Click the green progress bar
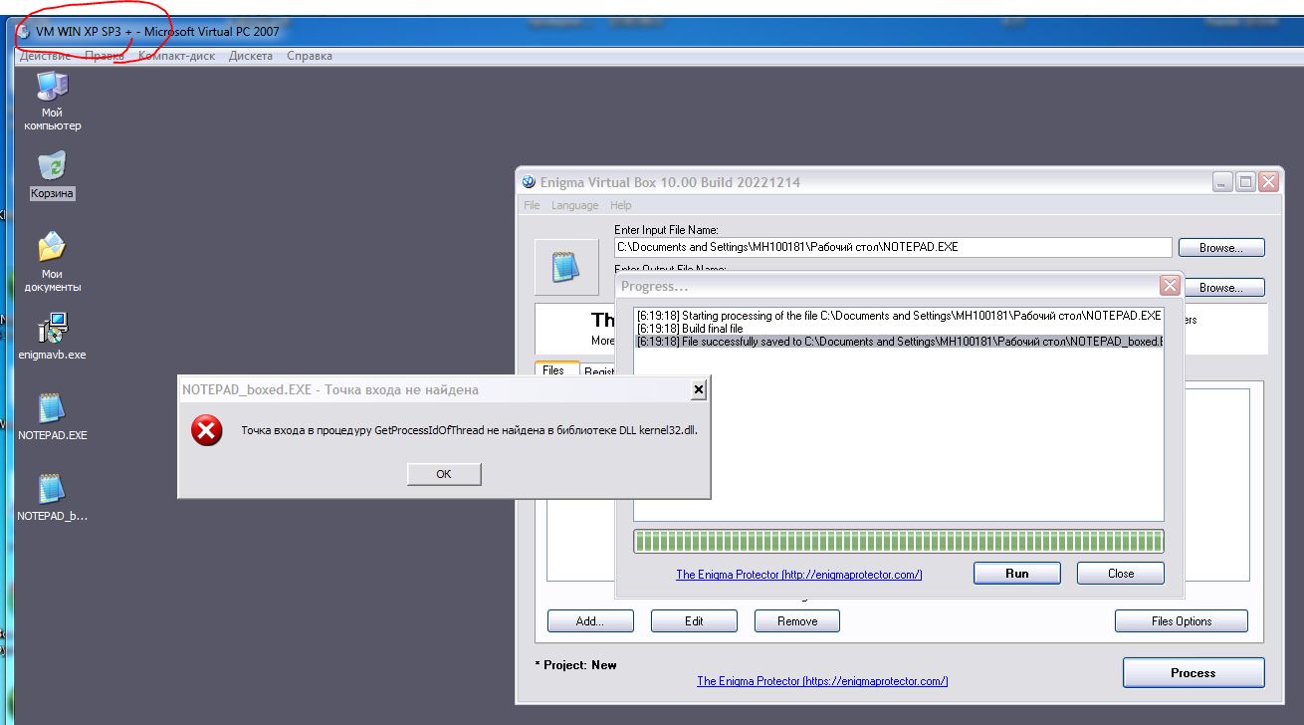 [x=899, y=541]
